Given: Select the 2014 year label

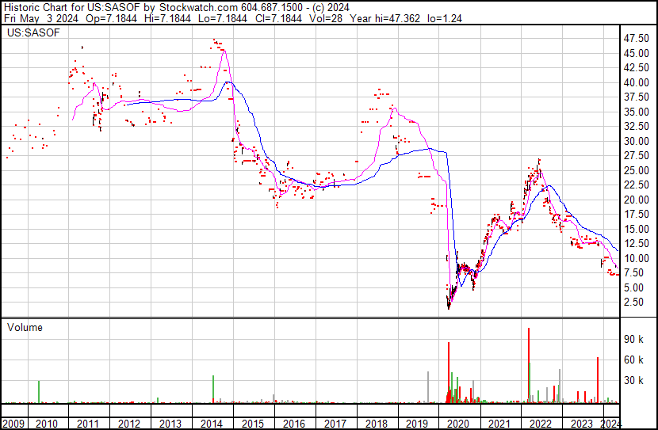Looking at the screenshot, I should 211,424.
